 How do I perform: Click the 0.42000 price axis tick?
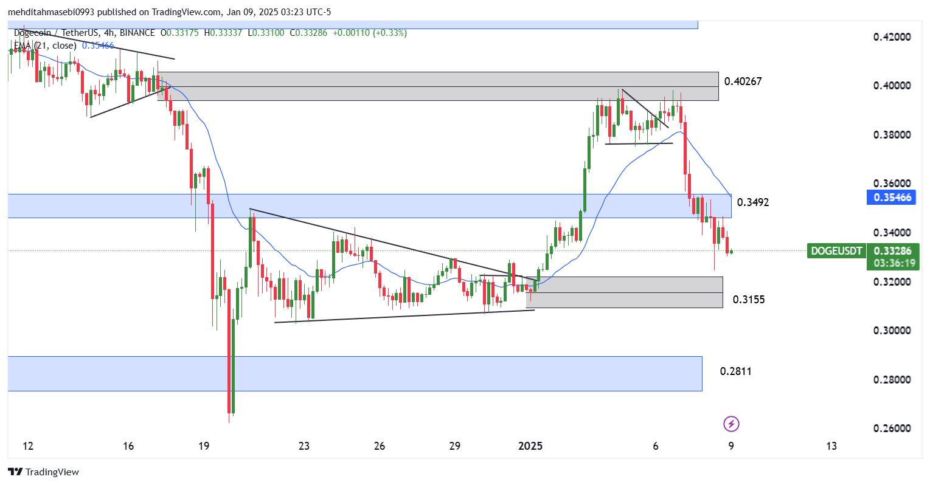point(892,37)
